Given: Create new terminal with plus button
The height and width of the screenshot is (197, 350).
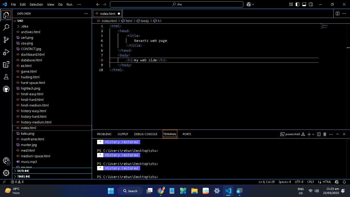Looking at the screenshot, I should 309,134.
